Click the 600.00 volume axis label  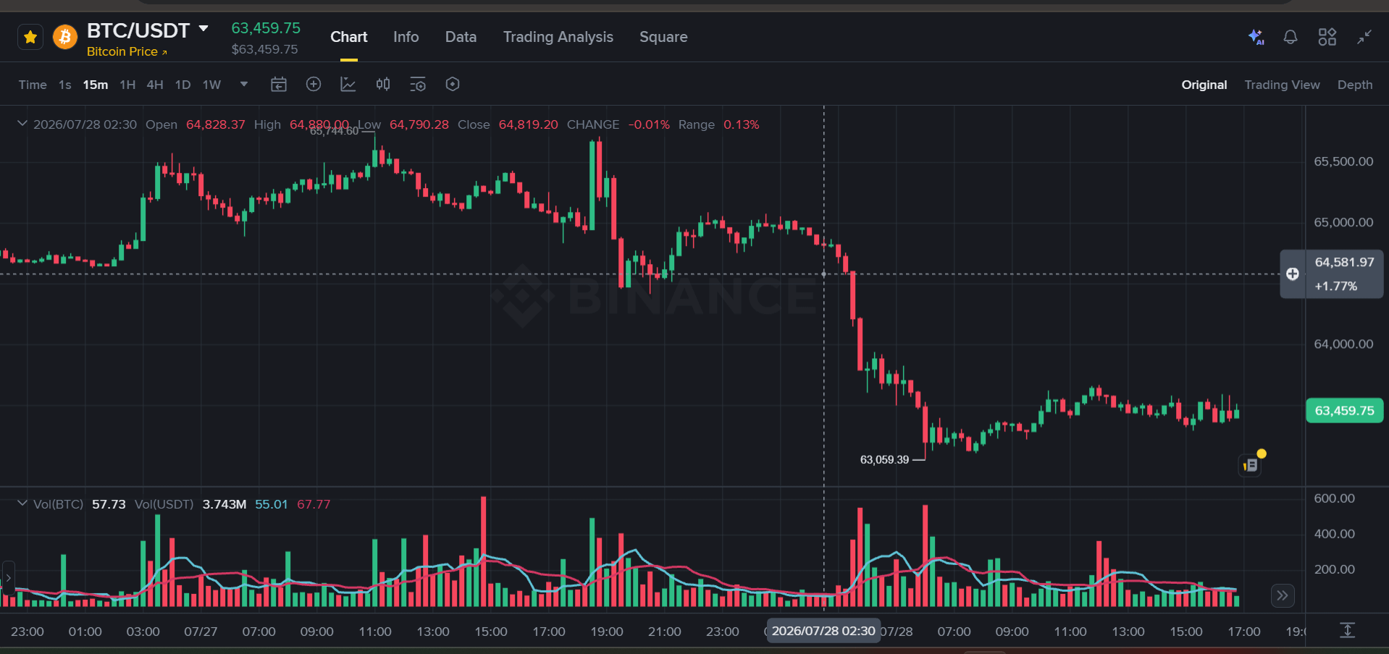(x=1334, y=498)
